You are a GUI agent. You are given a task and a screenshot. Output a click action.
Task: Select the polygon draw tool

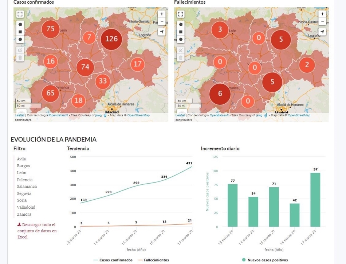pos(20,24)
